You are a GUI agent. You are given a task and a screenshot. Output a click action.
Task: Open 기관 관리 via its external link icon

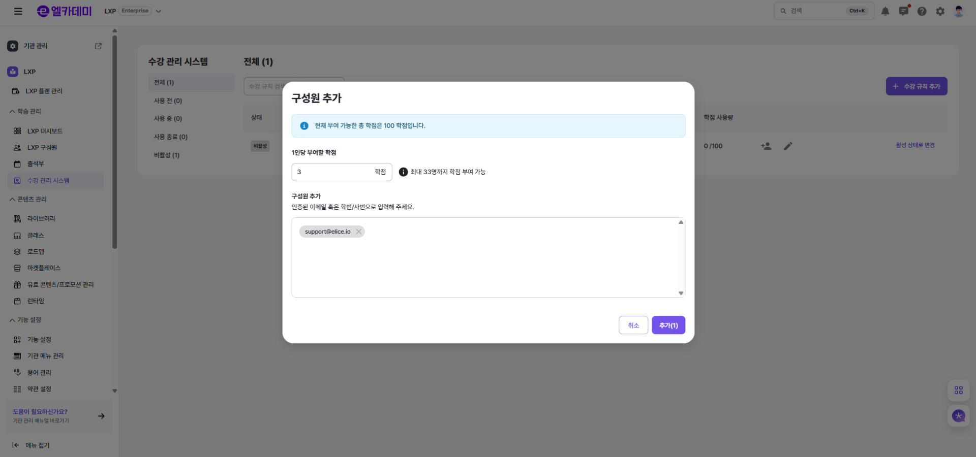pos(98,46)
